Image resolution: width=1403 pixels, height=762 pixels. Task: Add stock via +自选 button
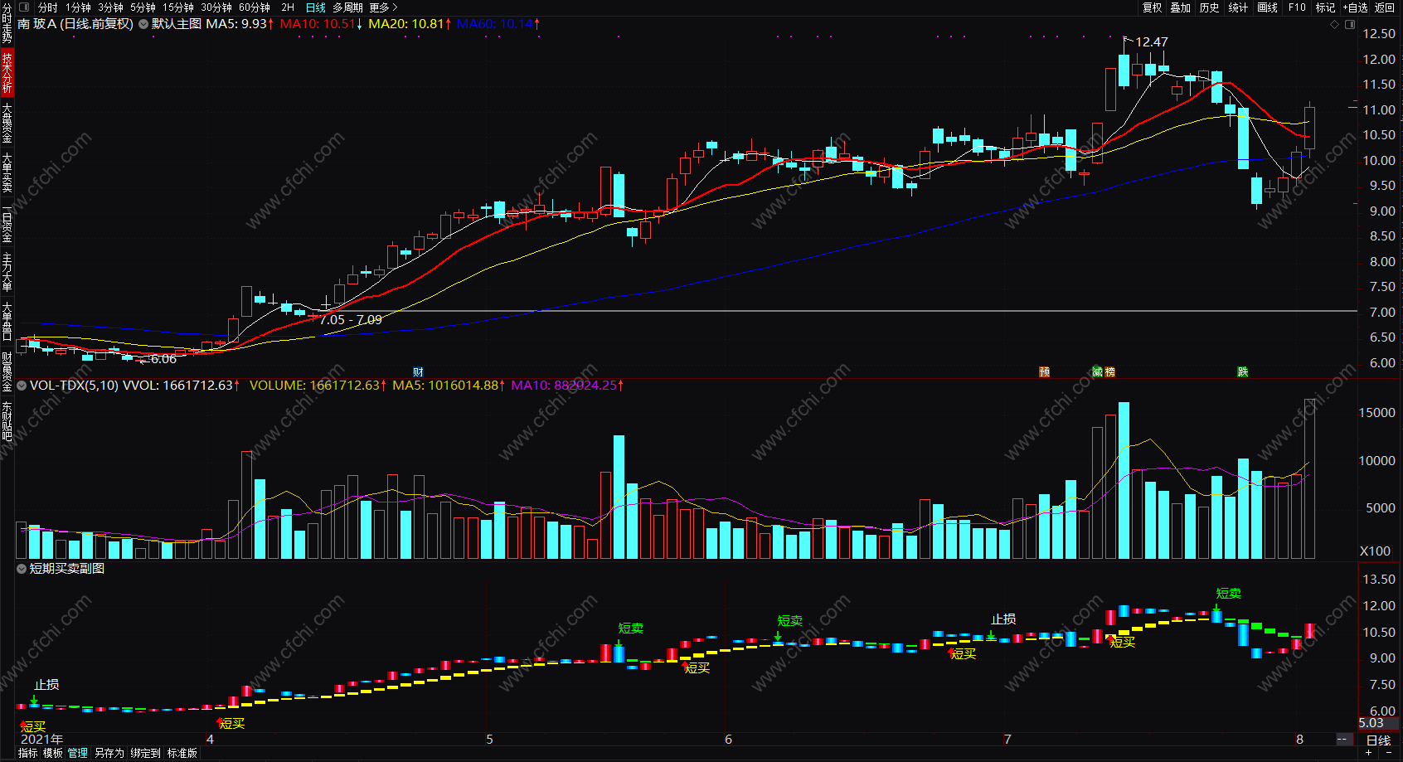point(1355,7)
